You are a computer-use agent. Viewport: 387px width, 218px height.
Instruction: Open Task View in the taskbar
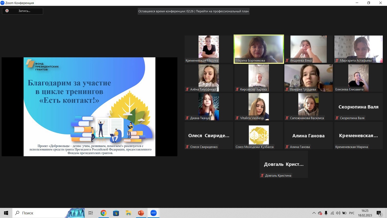[x=91, y=213]
